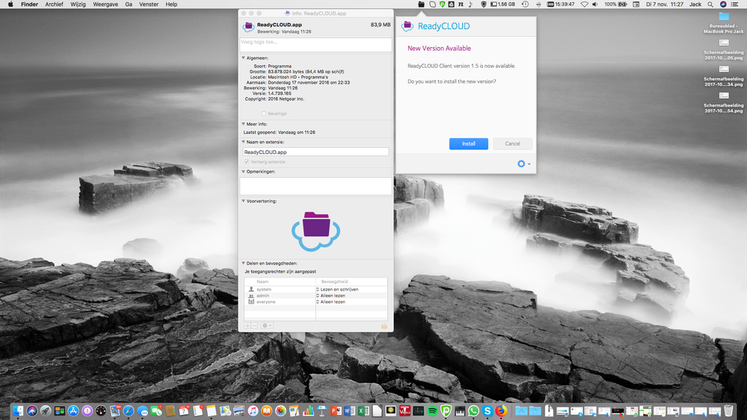Click the tags field Voeg tags toe
Image resolution: width=747 pixels, height=420 pixels.
pyautogui.click(x=316, y=45)
